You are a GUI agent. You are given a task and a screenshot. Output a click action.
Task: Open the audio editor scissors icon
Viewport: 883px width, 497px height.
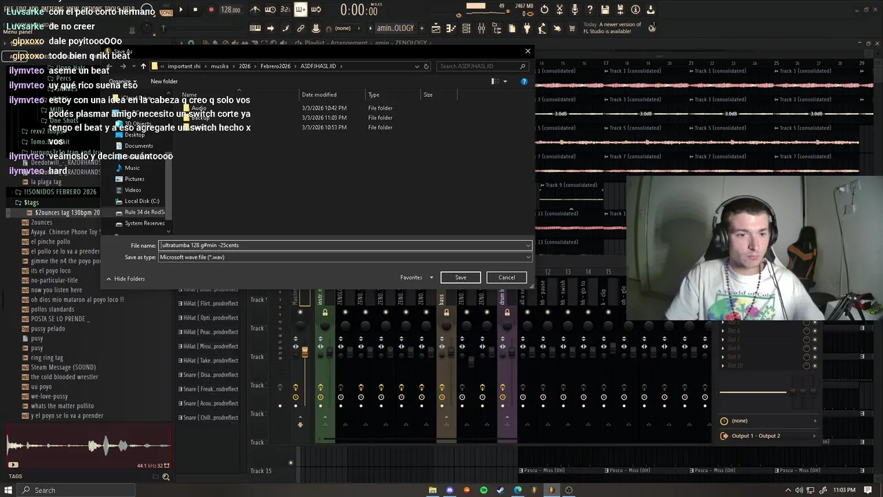pos(559,10)
